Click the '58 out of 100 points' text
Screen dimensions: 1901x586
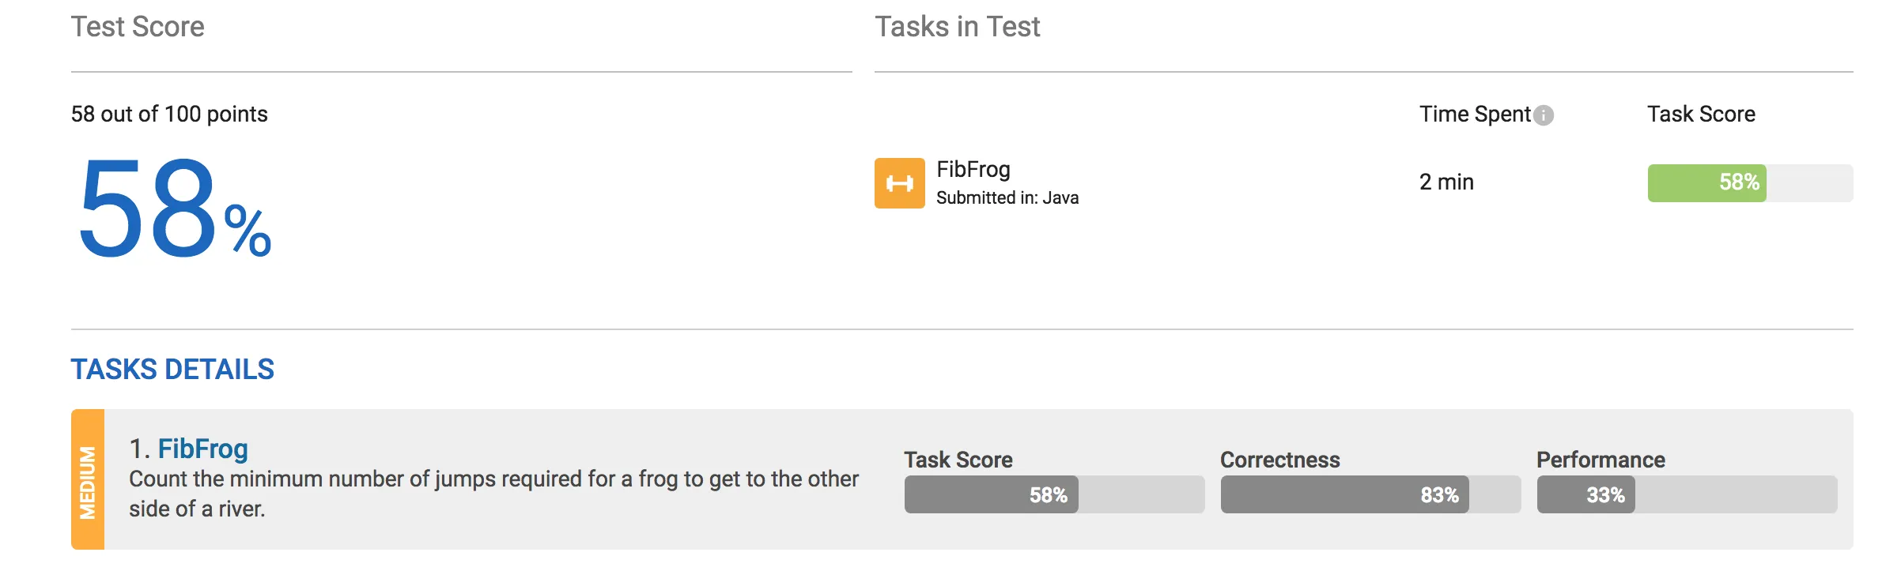[x=169, y=115]
